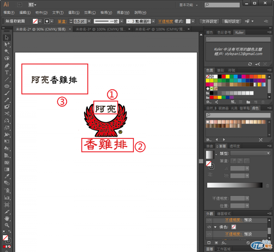Viewport: 274px width, 252px height.
Task: Choose the Ellipse tool
Action: (7, 86)
